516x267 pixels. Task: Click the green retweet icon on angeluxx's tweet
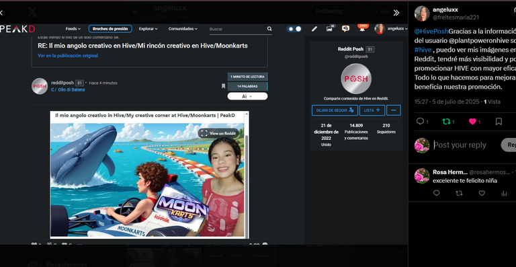click(446, 122)
